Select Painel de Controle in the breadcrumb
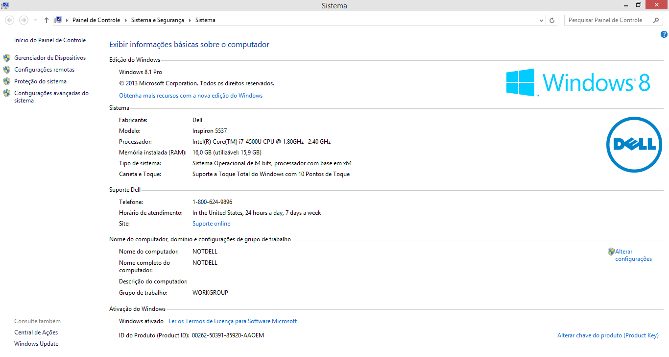This screenshot has height=357, width=669. (x=96, y=20)
